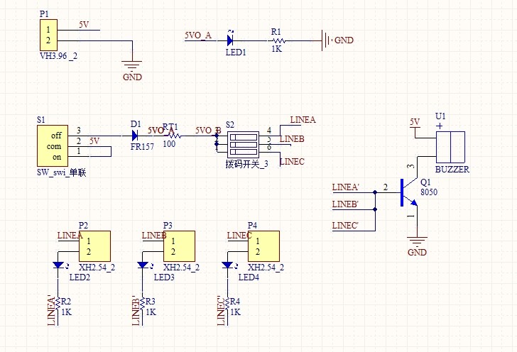Viewport: 517px width, 352px height.
Task: Select resistor R1 1K symbol
Action: click(x=278, y=41)
